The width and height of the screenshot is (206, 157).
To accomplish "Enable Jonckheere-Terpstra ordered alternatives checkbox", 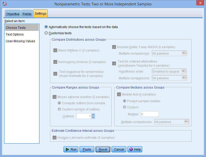I will click(x=114, y=64).
